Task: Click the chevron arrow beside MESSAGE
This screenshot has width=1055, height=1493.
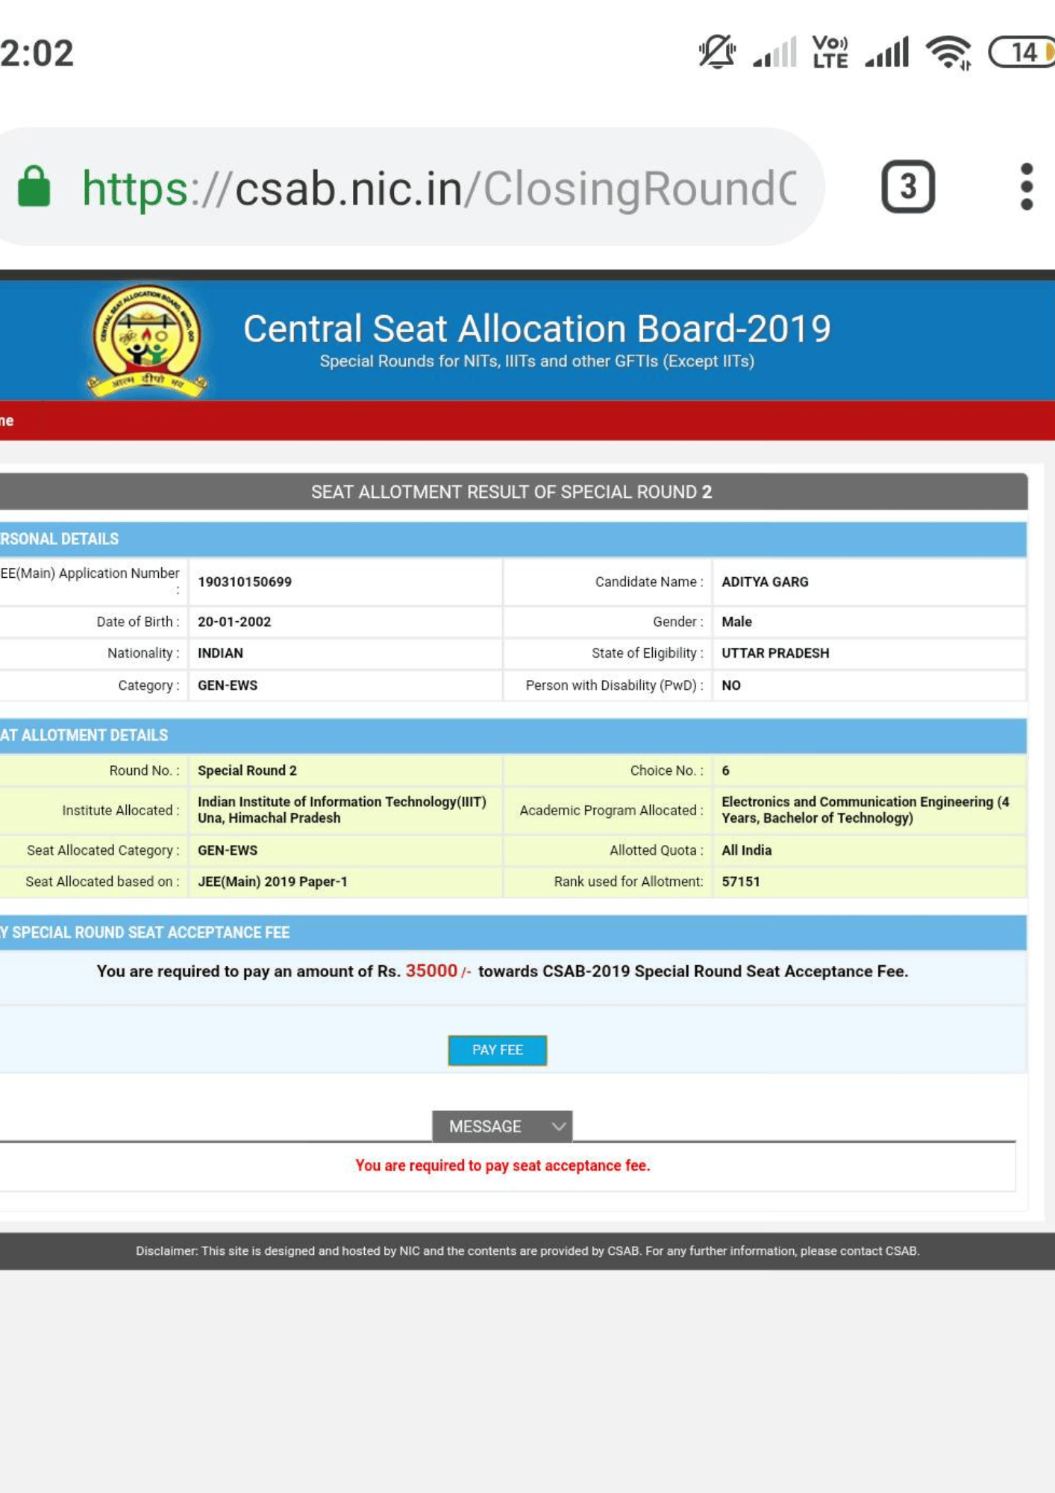Action: (558, 1126)
